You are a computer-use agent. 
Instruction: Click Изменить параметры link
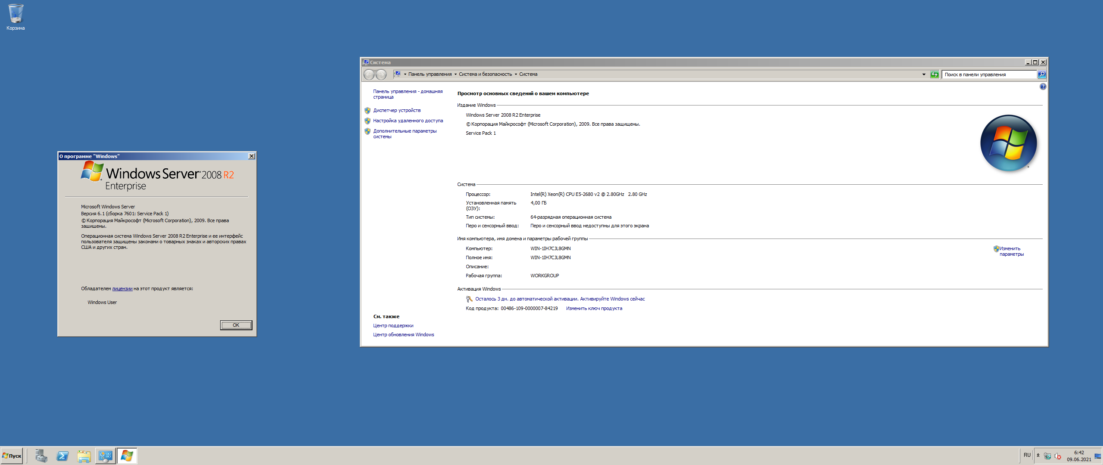click(1012, 251)
